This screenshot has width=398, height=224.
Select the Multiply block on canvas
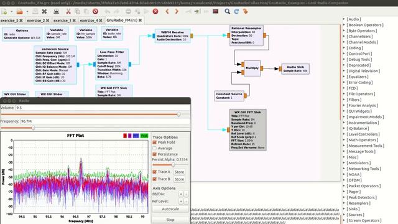[252, 68]
